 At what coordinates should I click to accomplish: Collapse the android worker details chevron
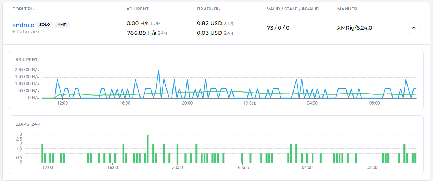click(414, 28)
